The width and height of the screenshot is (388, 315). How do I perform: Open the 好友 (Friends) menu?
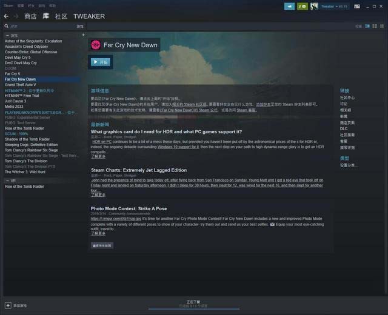pos(31,5)
